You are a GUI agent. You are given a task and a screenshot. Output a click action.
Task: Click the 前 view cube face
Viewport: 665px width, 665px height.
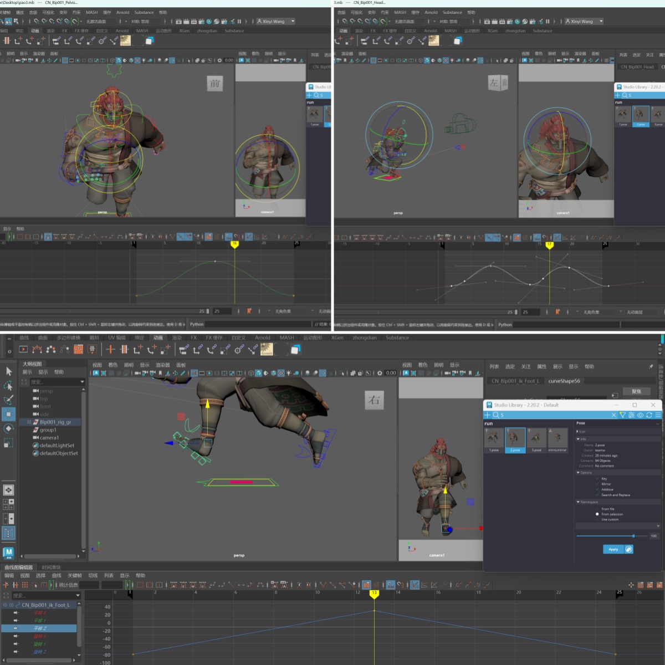pos(214,84)
